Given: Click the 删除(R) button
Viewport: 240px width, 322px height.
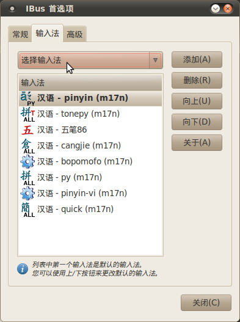Looking at the screenshot, I should [197, 80].
